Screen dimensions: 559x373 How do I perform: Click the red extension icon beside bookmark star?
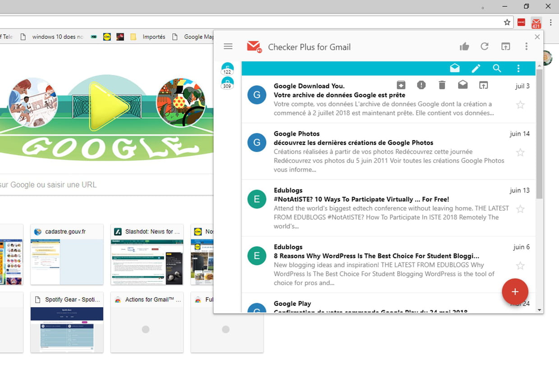[522, 22]
